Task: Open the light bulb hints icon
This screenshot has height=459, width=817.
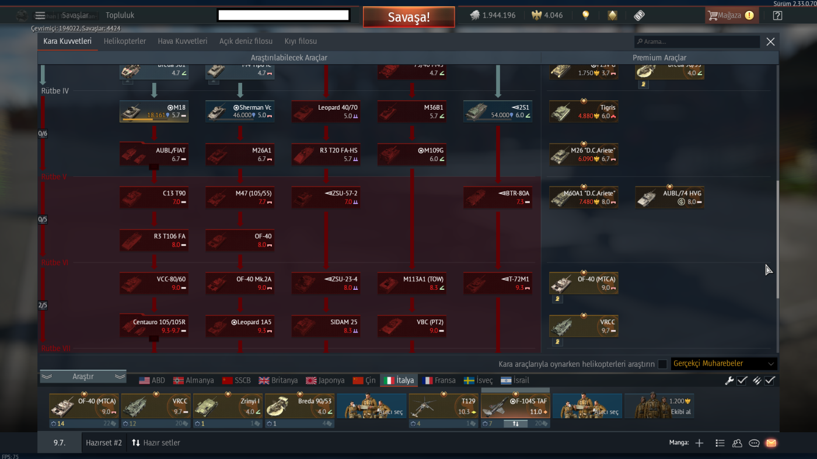Action: [x=586, y=15]
